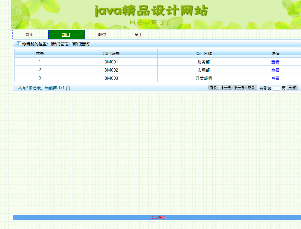Go to next page with 下一页
The height and width of the screenshot is (229, 301).
239,88
